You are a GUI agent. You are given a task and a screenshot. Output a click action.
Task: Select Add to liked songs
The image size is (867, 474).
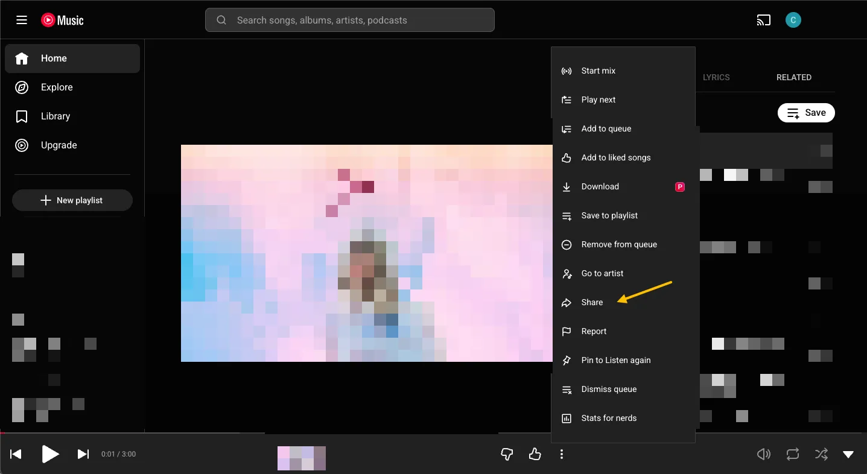coord(623,157)
